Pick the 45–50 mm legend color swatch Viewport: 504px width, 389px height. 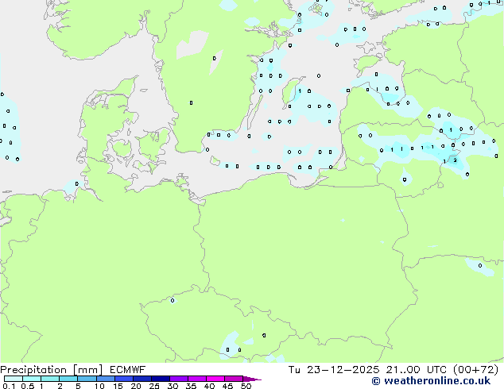point(234,379)
